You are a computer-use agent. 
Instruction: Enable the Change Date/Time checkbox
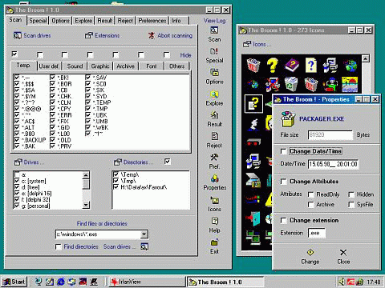(283, 151)
